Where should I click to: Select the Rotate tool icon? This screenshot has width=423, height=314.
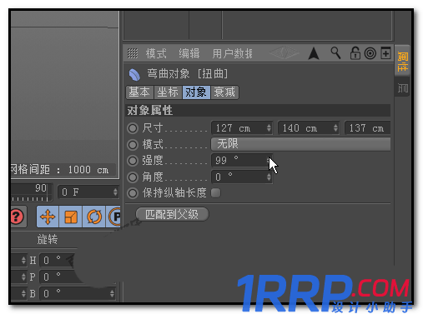coord(94,217)
